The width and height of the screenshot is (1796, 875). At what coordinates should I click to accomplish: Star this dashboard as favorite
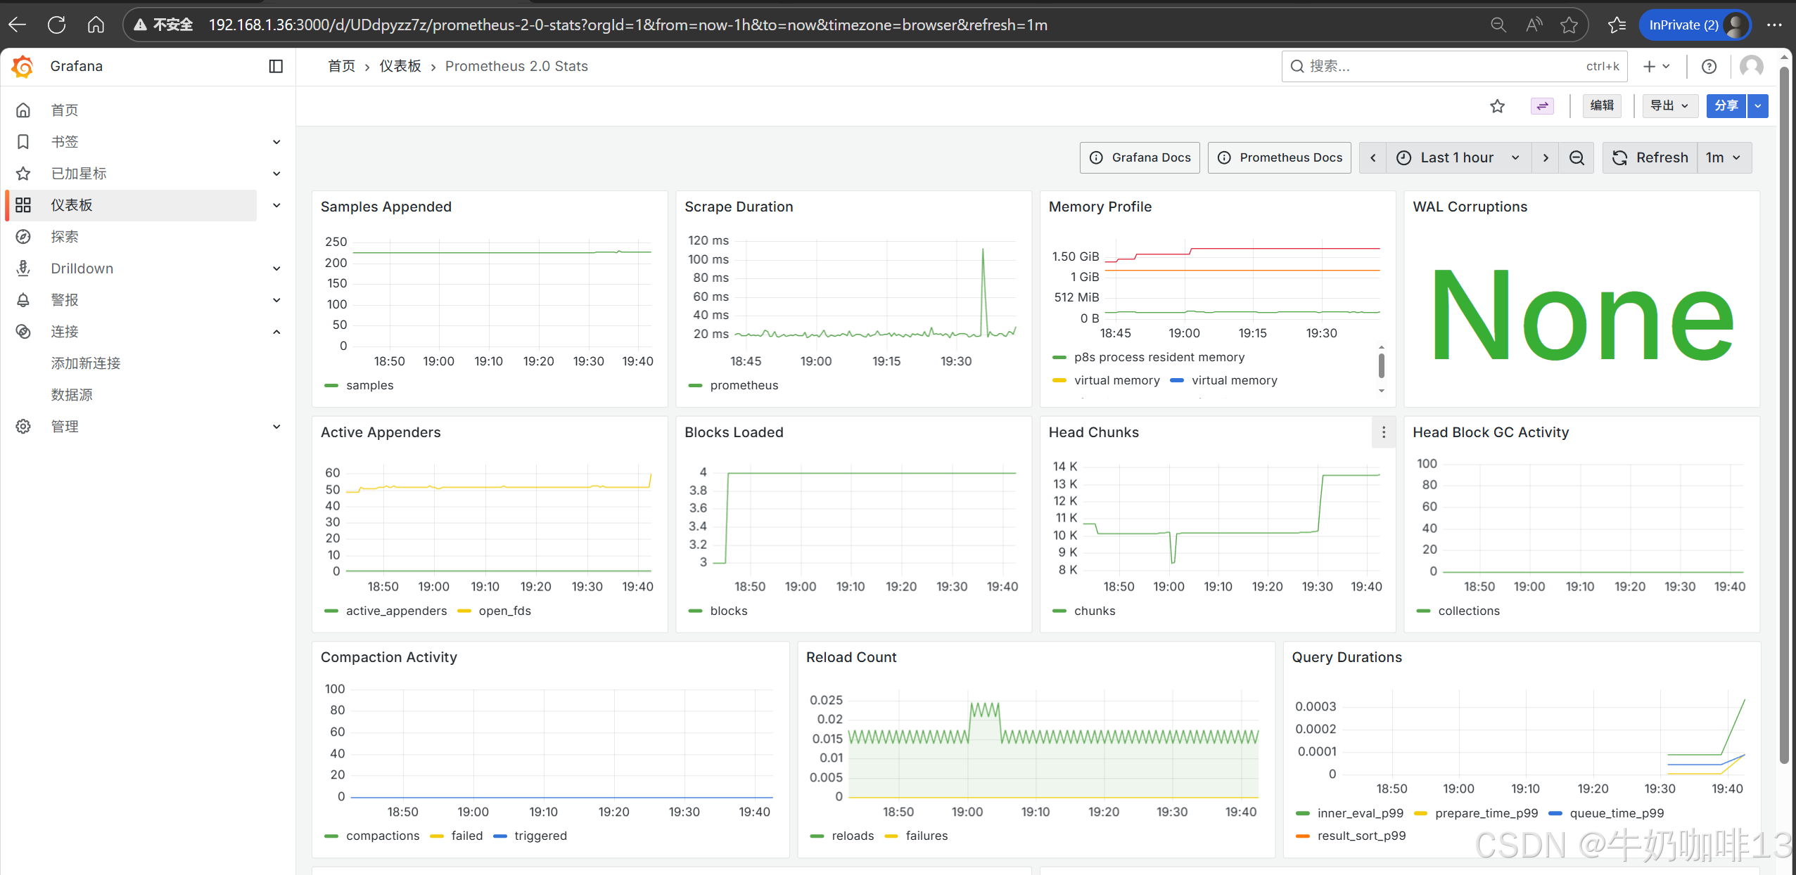pyautogui.click(x=1497, y=106)
